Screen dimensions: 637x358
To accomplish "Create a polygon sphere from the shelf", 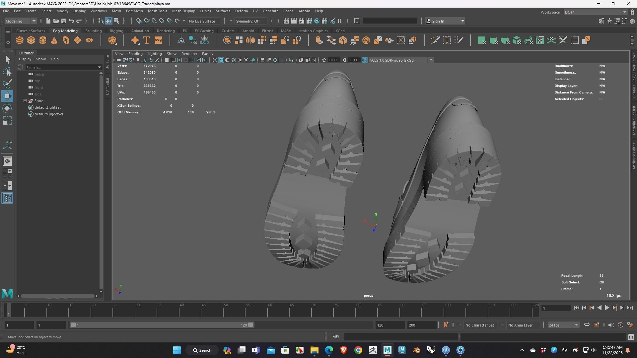I will (19, 40).
